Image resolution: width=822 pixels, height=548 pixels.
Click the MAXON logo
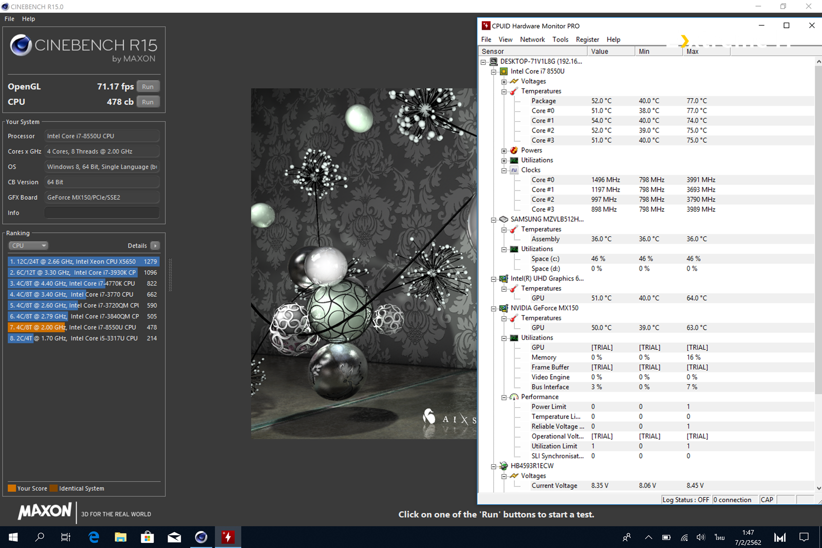tap(45, 511)
